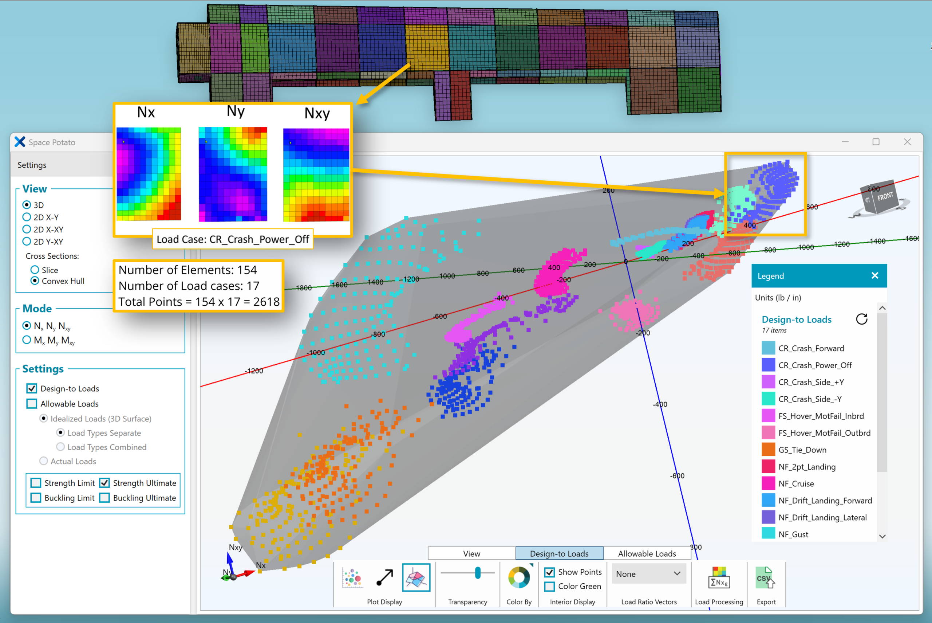Click the Settings header label
The width and height of the screenshot is (932, 623).
click(x=32, y=165)
